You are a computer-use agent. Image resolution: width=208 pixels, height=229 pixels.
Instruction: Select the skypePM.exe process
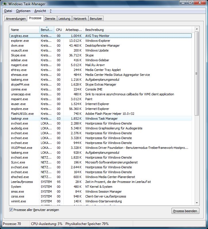point(101,84)
